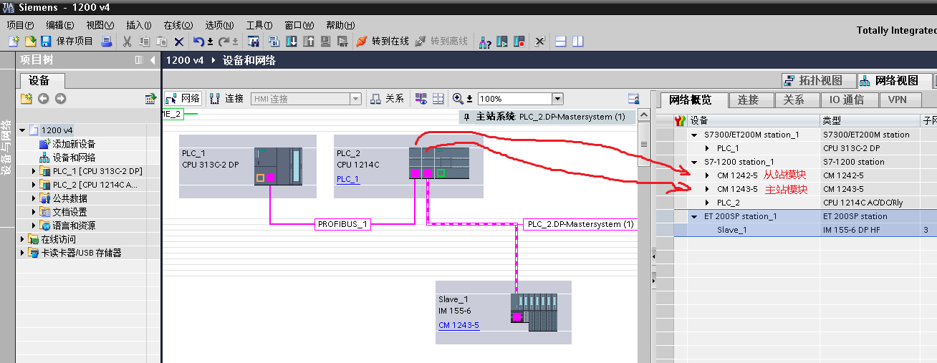
Task: Click the save project (保存项目) icon
Action: coord(46,41)
